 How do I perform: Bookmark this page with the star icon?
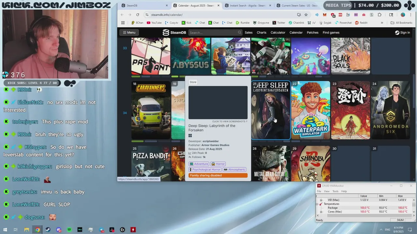[x=306, y=15]
